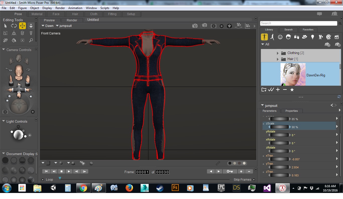
Task: Pick the magnifier tool in Editing Tools
Action: [31, 40]
